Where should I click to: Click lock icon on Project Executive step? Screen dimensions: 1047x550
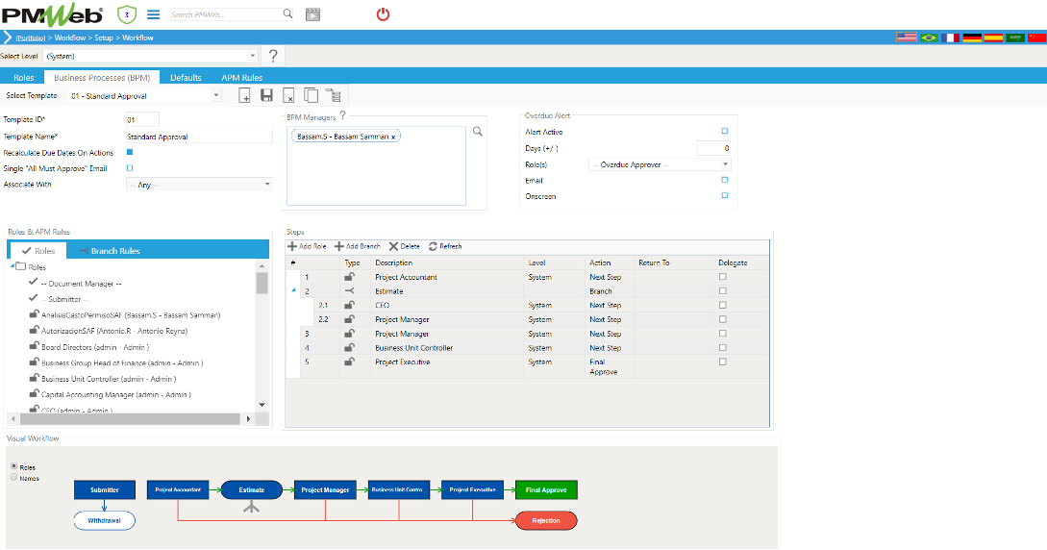tap(349, 362)
